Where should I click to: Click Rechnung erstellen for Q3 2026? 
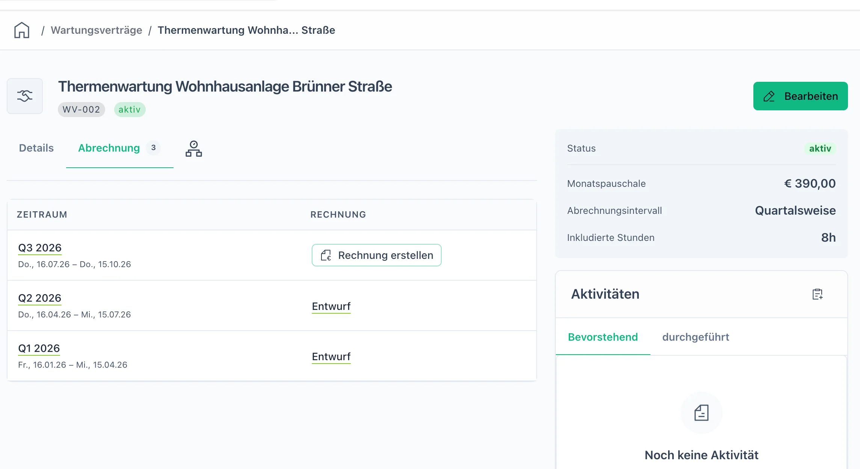[x=376, y=255]
